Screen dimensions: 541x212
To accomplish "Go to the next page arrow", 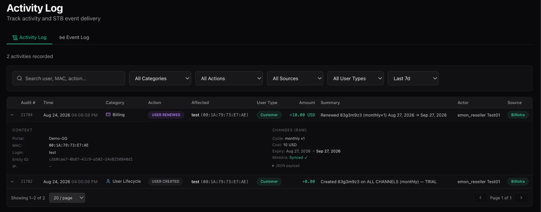I will [x=521, y=198].
